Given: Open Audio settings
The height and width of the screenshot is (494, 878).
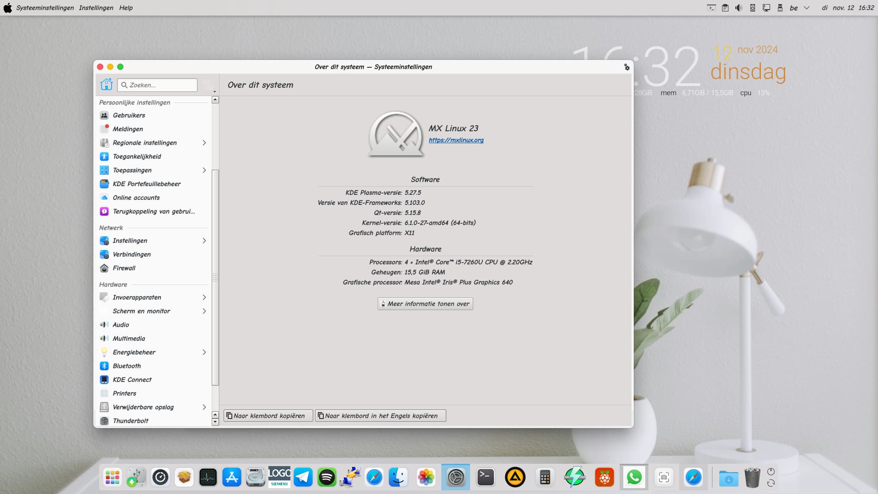Looking at the screenshot, I should pos(153,325).
